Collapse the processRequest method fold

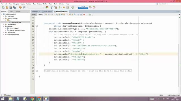(37, 26)
